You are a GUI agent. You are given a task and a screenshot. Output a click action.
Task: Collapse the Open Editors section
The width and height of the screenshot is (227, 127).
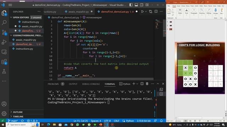[x=11, y=17]
